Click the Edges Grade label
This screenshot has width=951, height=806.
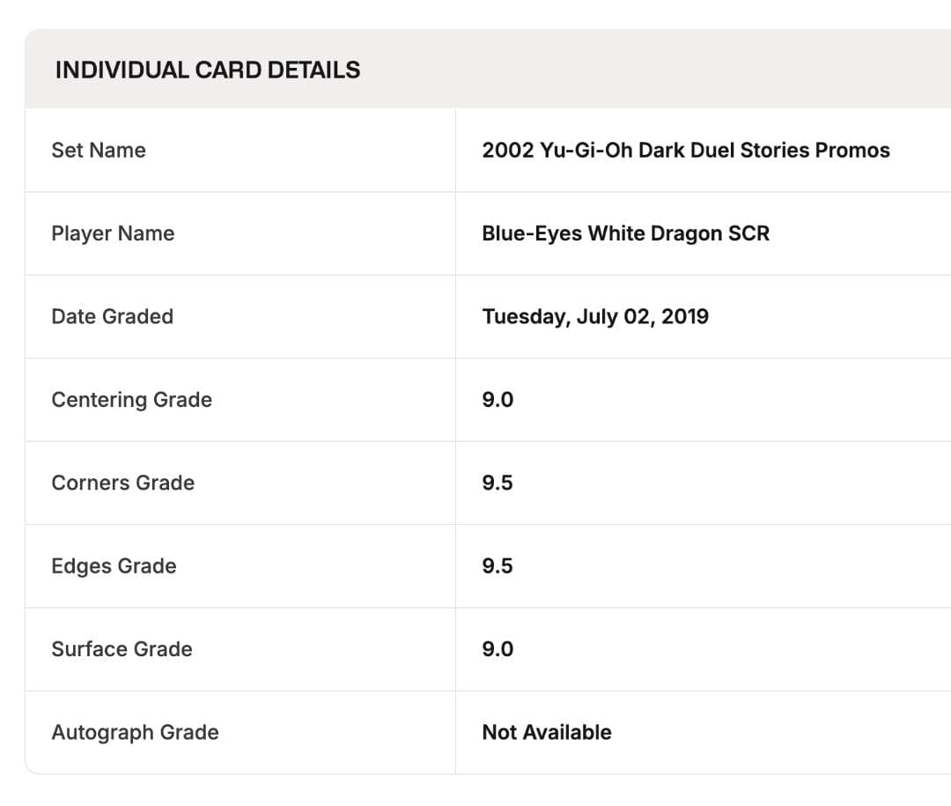[114, 566]
